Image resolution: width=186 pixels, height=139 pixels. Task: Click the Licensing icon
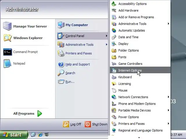[x=114, y=84]
